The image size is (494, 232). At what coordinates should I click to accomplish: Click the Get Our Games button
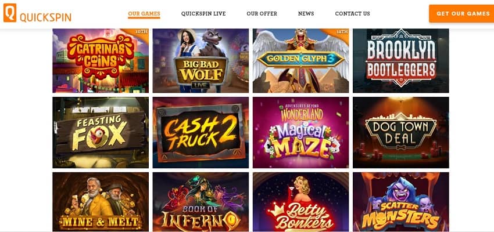[x=463, y=13]
